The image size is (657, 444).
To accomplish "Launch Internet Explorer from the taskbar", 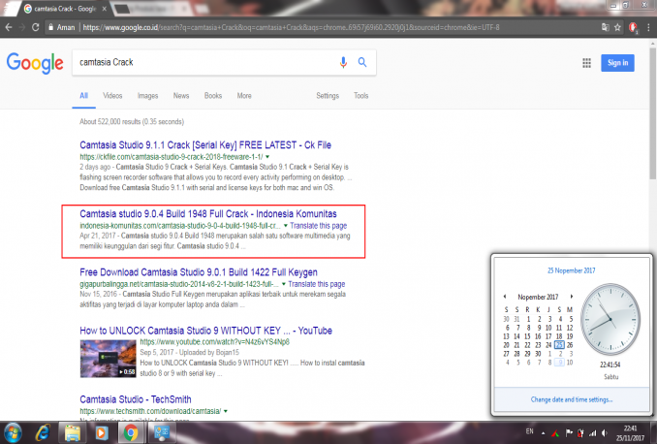I will pos(44,430).
